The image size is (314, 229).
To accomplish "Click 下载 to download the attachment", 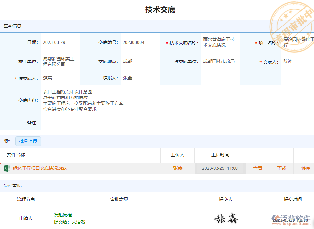I will [x=281, y=168].
